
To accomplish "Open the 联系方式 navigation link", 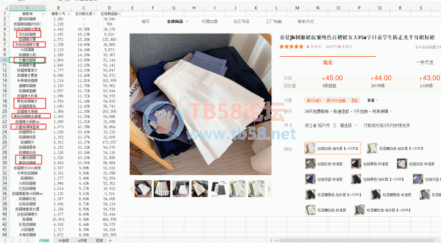I will [x=306, y=21].
